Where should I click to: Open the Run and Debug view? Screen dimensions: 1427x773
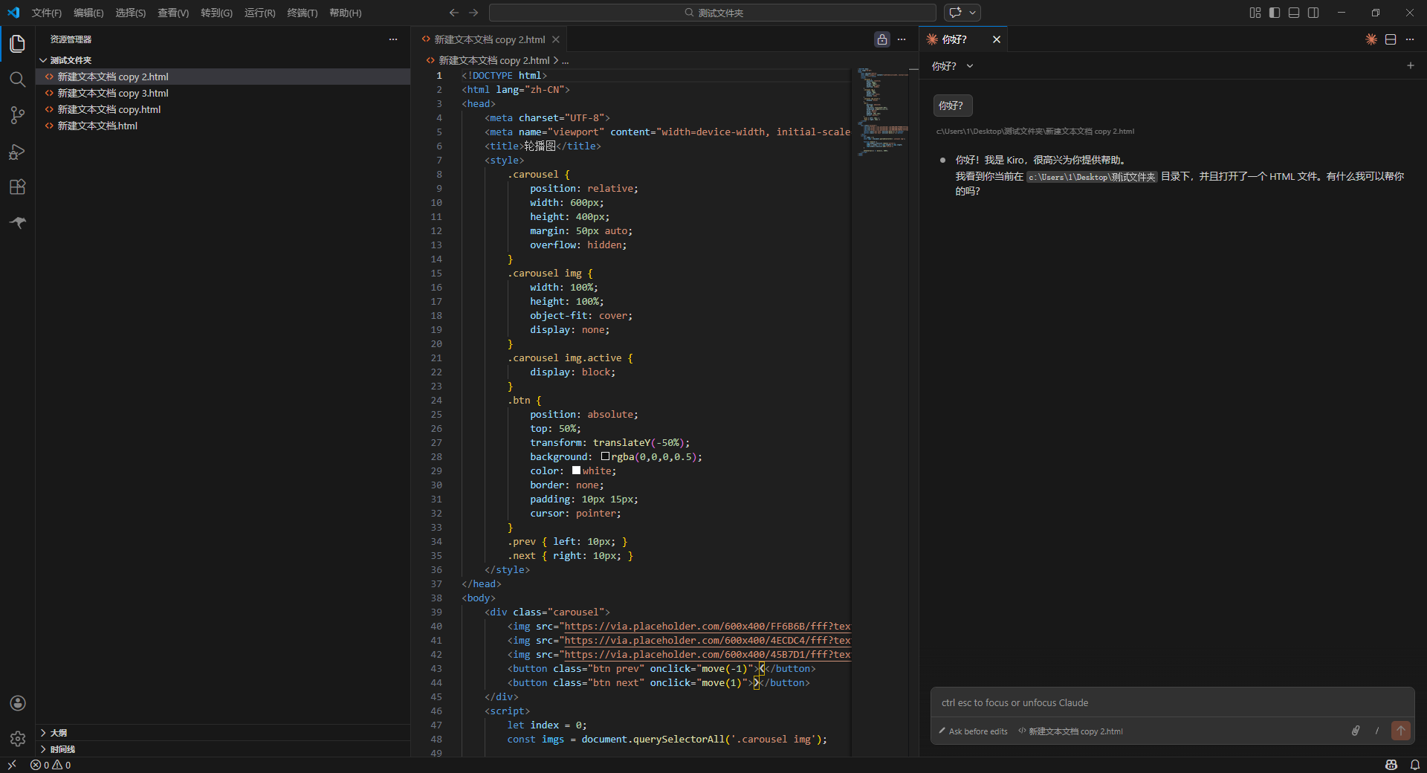coord(18,152)
